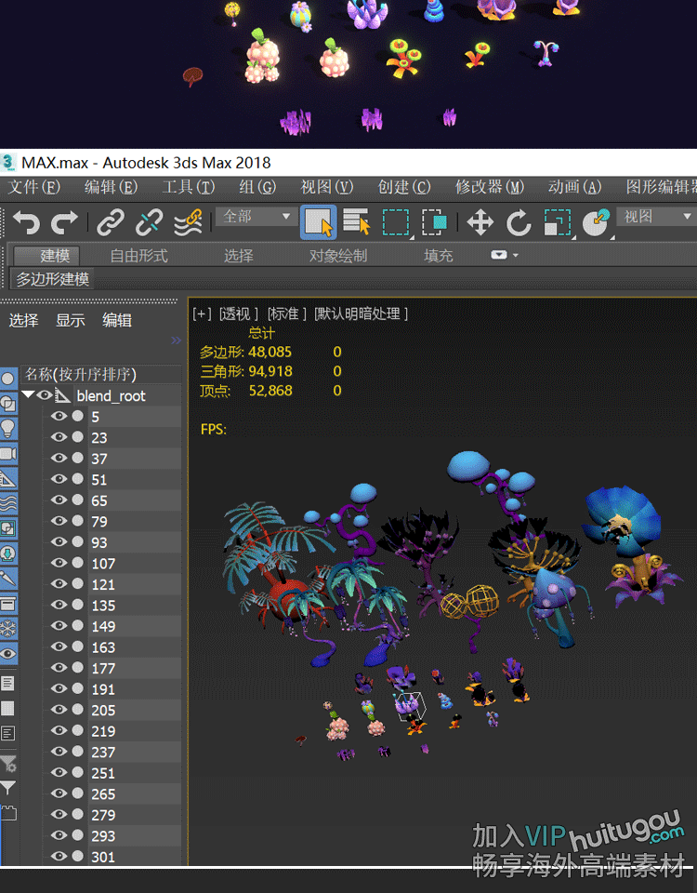Click the Undo arrow in toolbar

click(26, 222)
